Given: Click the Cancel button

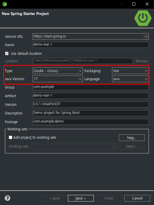Looking at the screenshot, I should point(137,198).
